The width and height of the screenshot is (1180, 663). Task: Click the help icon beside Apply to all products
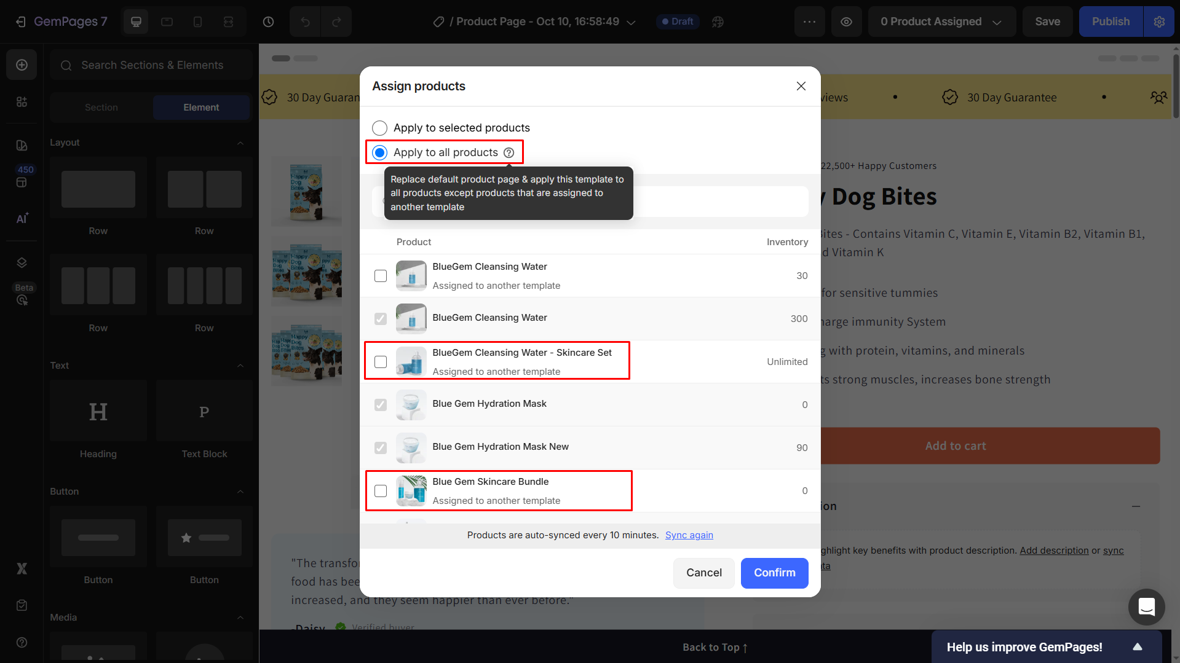pos(509,152)
